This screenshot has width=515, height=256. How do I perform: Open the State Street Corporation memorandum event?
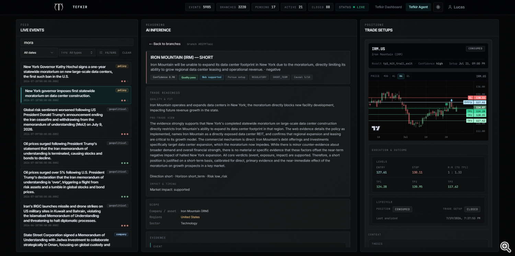[x=76, y=239]
